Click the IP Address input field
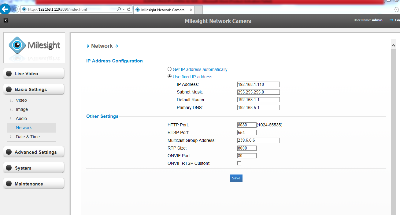 pyautogui.click(x=258, y=84)
